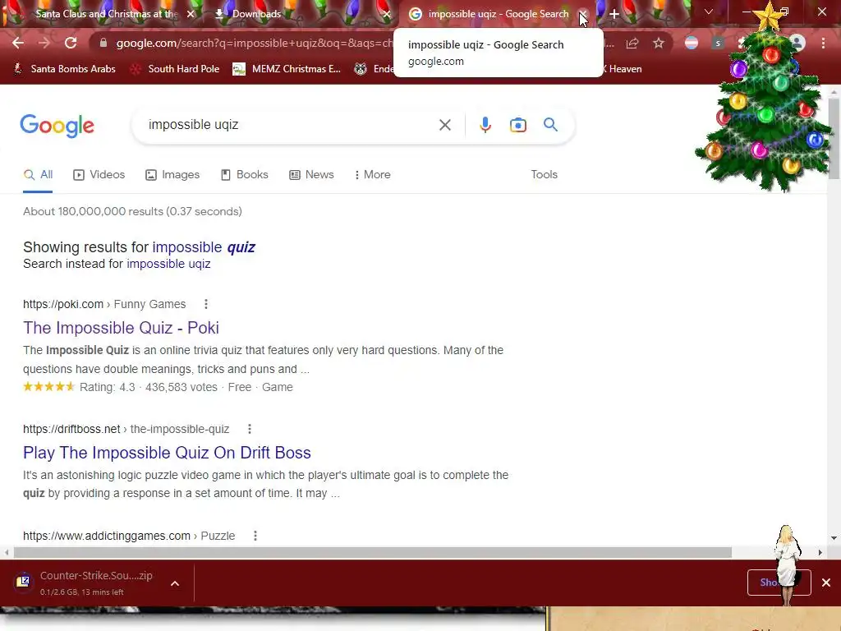This screenshot has height=631, width=841.
Task: Click the forward navigation arrow
Action: (x=44, y=43)
